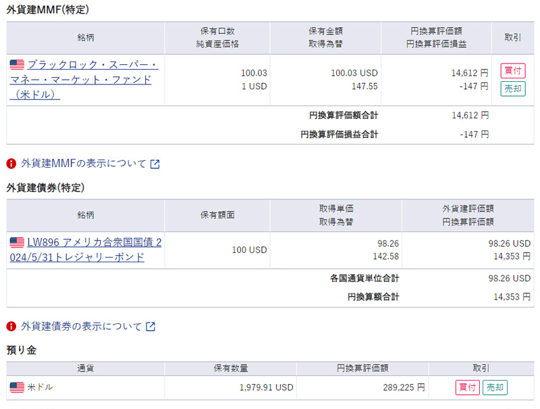This screenshot has width=540, height=409.
Task: Open 外貨建債券の表示について help link
Action: 81,327
